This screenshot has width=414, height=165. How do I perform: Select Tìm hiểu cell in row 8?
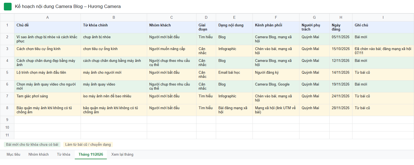[x=206, y=110]
